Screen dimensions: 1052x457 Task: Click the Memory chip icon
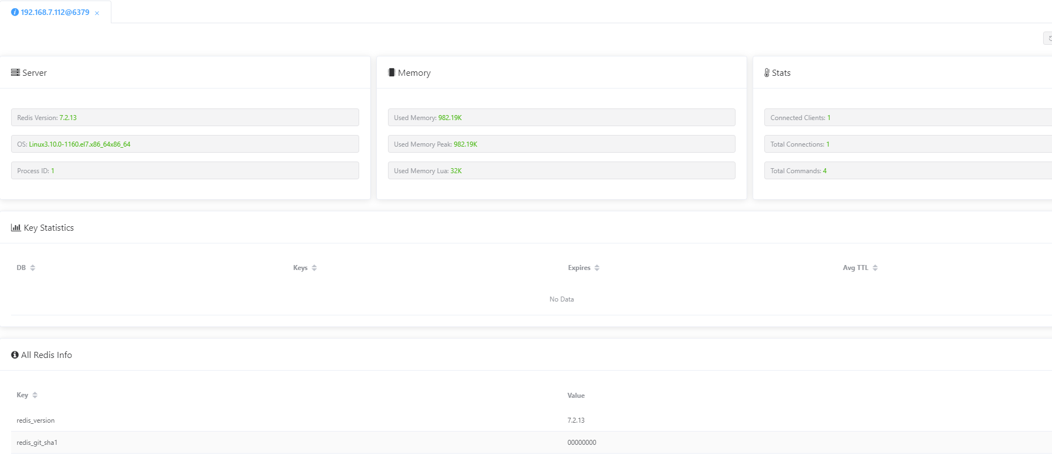click(x=391, y=72)
